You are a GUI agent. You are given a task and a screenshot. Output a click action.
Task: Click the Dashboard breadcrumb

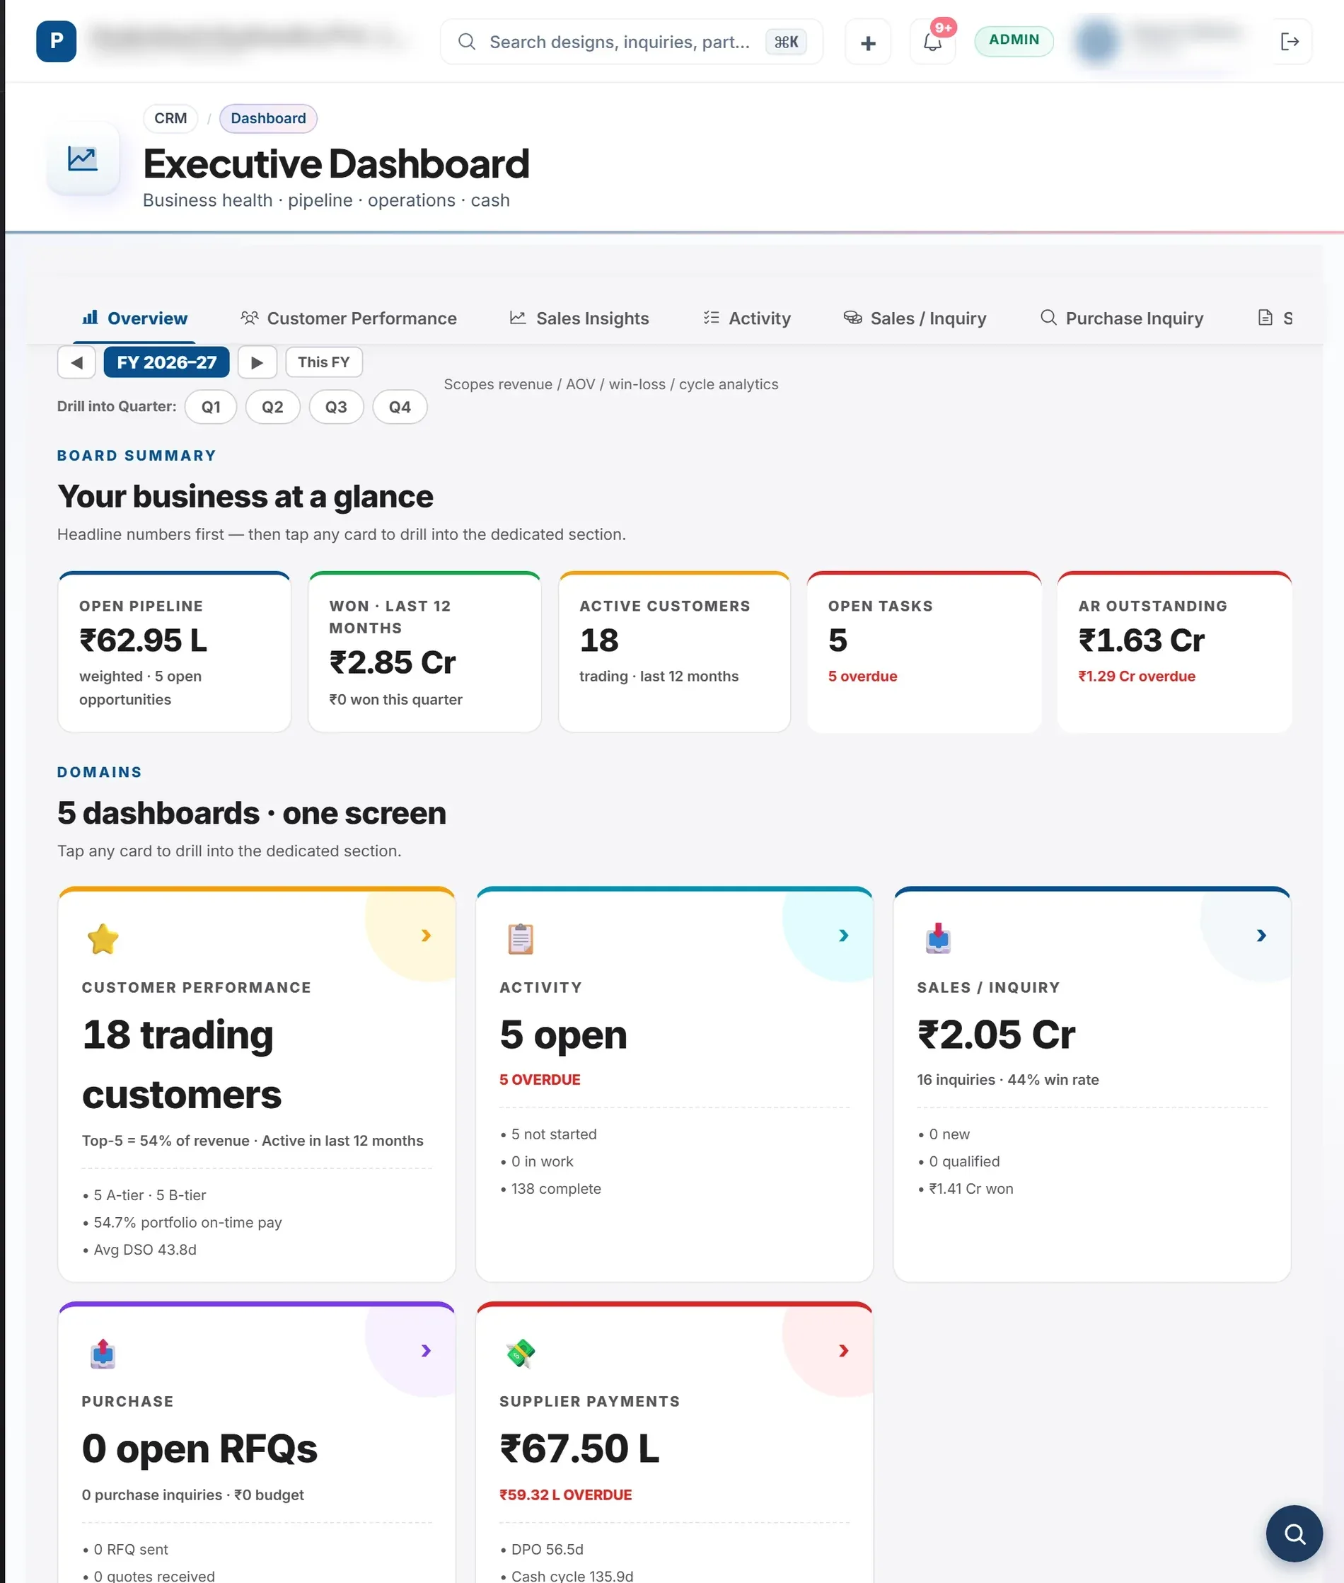268,118
